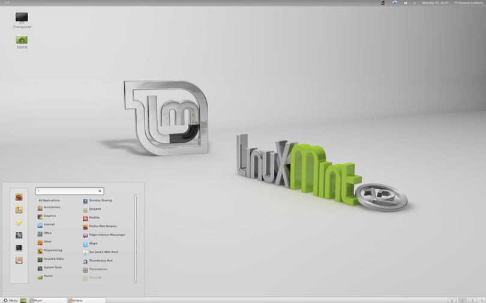This screenshot has height=303, width=486.
Task: Switch to the Videos window in the taskbar
Action: pos(86,300)
